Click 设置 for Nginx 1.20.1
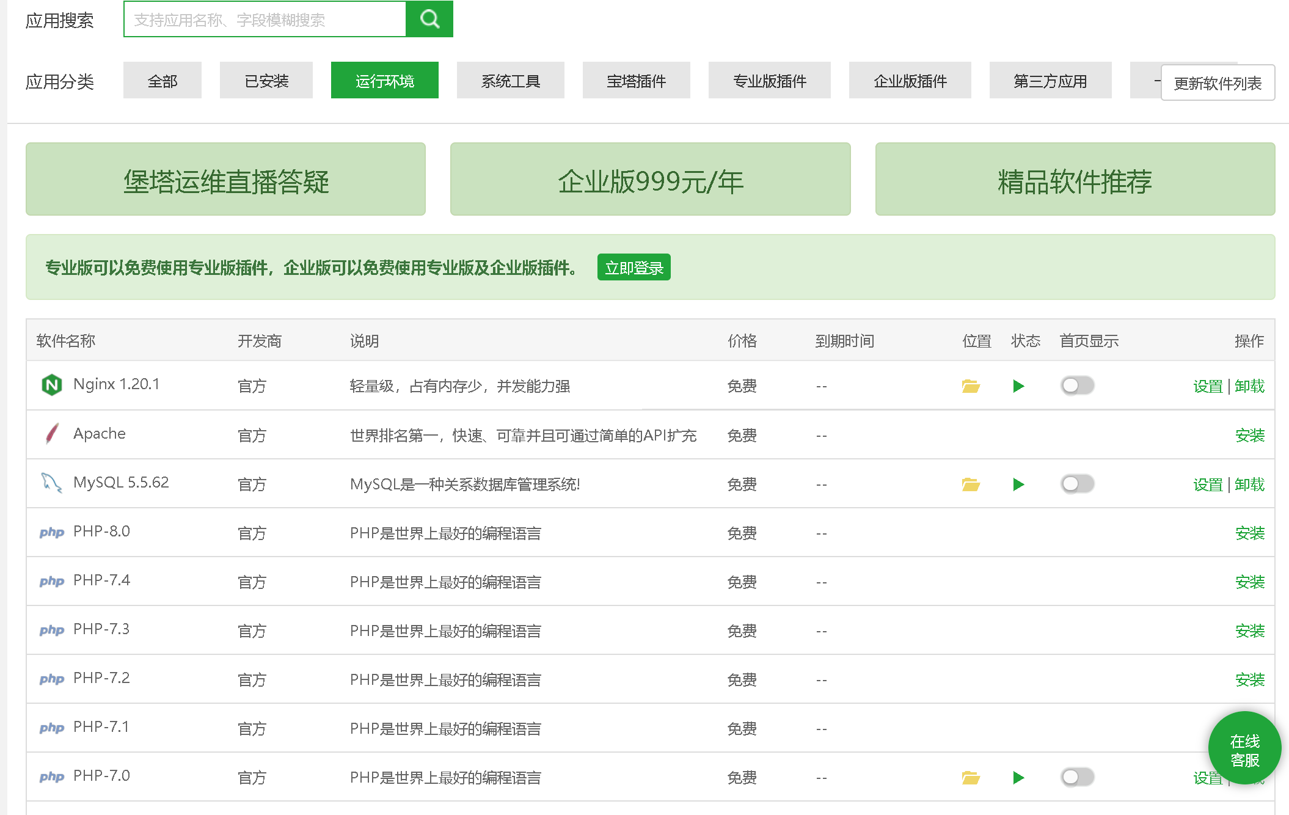Image resolution: width=1289 pixels, height=815 pixels. pos(1208,386)
